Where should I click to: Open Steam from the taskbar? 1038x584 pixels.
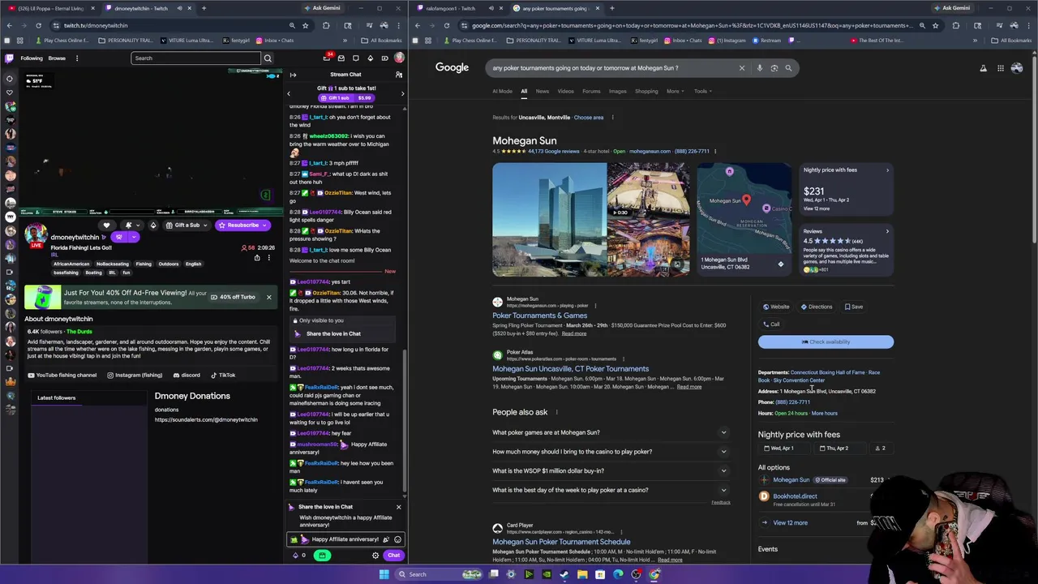pyautogui.click(x=564, y=574)
